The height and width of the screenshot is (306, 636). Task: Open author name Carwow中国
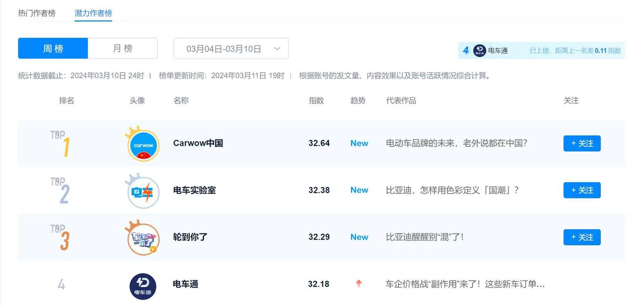198,143
